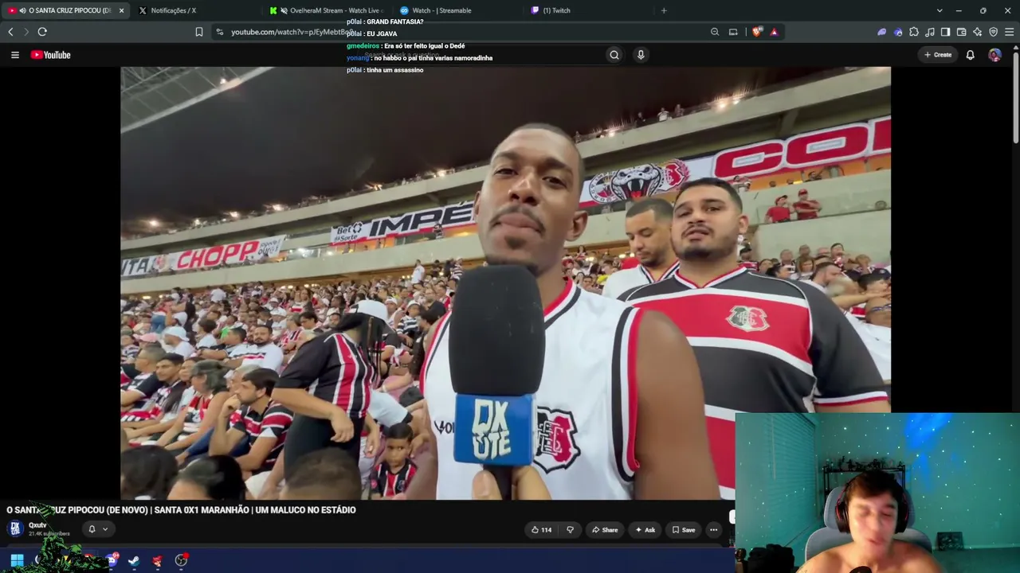Open a new browser tab
Image resolution: width=1020 pixels, height=573 pixels.
664,10
